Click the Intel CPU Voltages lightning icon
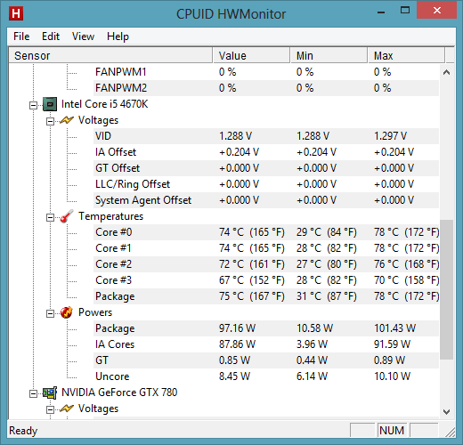 (x=67, y=120)
